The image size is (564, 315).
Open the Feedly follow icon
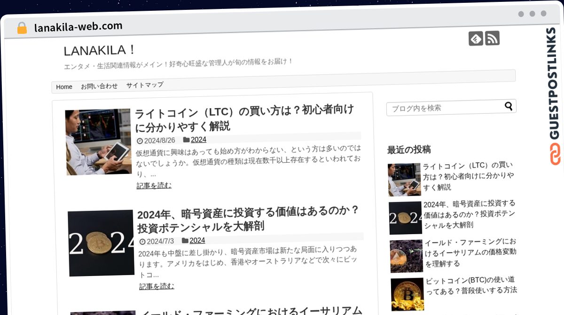coord(476,39)
